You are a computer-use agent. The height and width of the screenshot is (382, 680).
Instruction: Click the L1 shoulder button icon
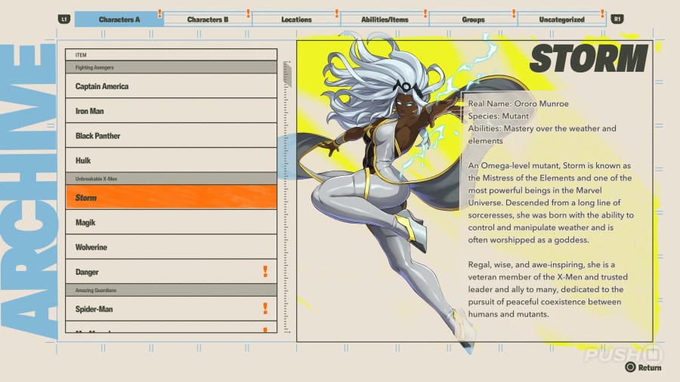(x=63, y=19)
